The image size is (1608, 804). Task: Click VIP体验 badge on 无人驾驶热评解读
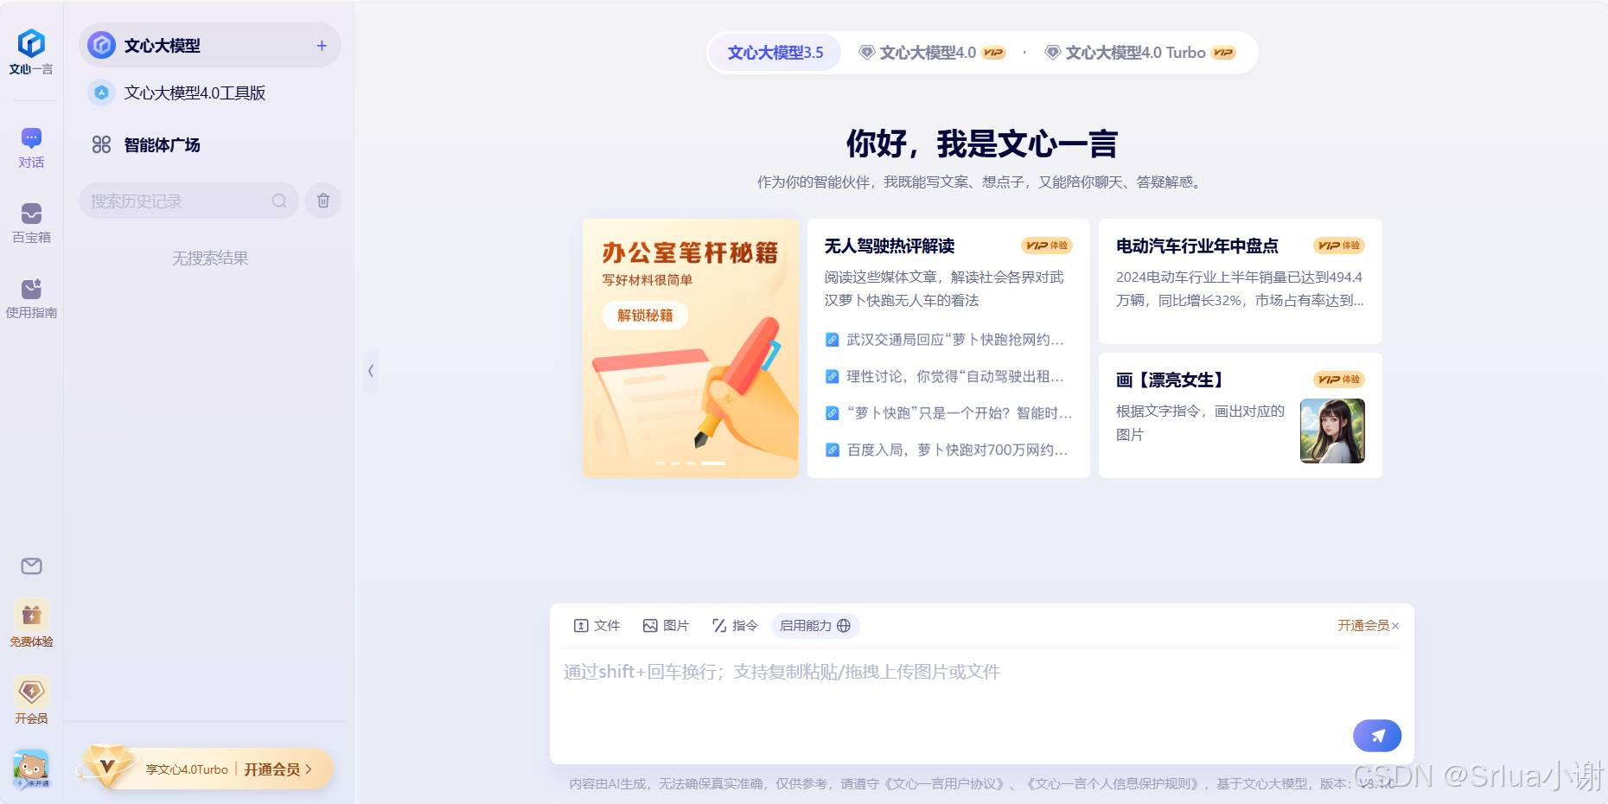point(1047,246)
